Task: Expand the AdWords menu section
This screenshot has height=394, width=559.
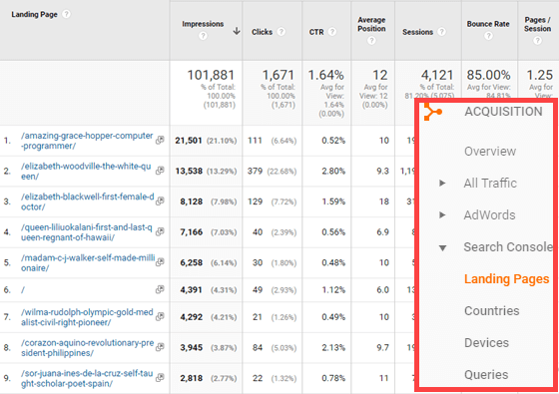Action: pyautogui.click(x=442, y=214)
